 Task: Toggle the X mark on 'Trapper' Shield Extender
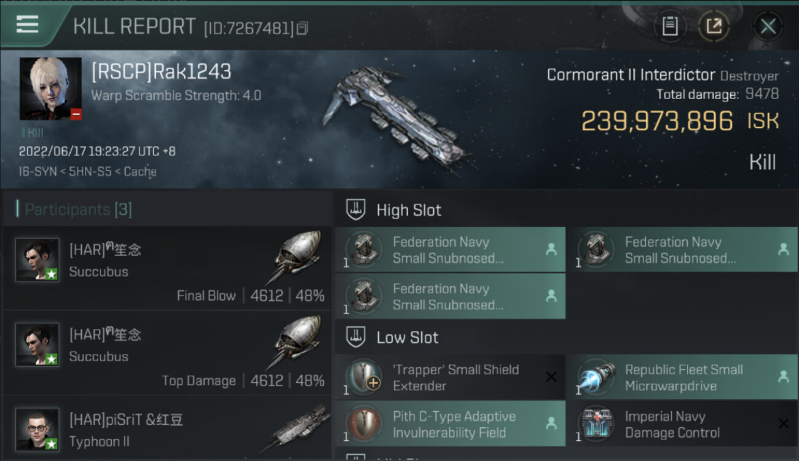pyautogui.click(x=551, y=377)
